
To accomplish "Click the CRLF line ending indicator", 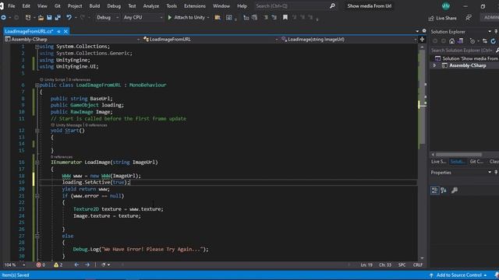I will tap(418, 264).
